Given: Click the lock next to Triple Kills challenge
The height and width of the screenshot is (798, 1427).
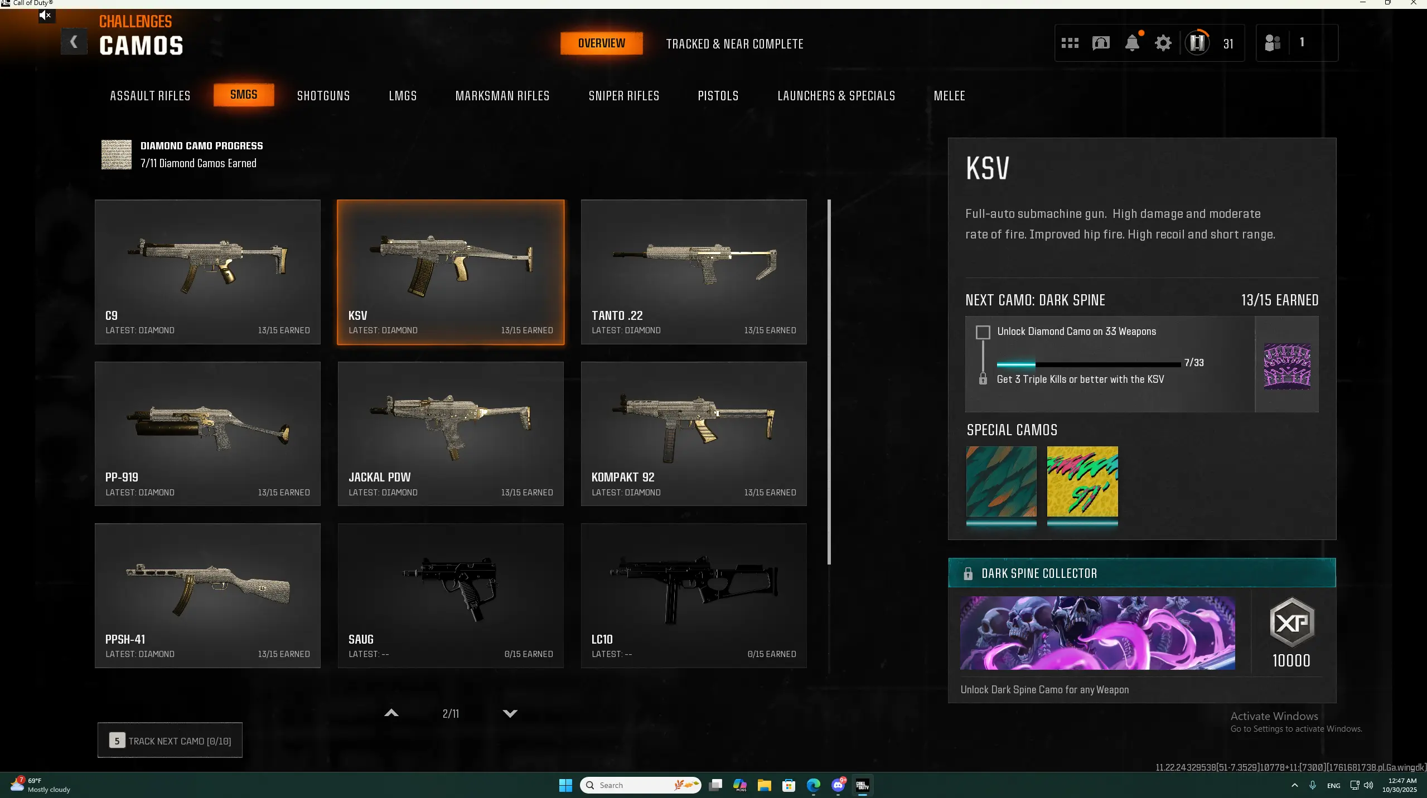Looking at the screenshot, I should pyautogui.click(x=983, y=379).
